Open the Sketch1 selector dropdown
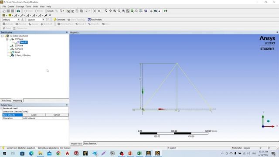The height and width of the screenshot is (157, 279). click(x=43, y=20)
